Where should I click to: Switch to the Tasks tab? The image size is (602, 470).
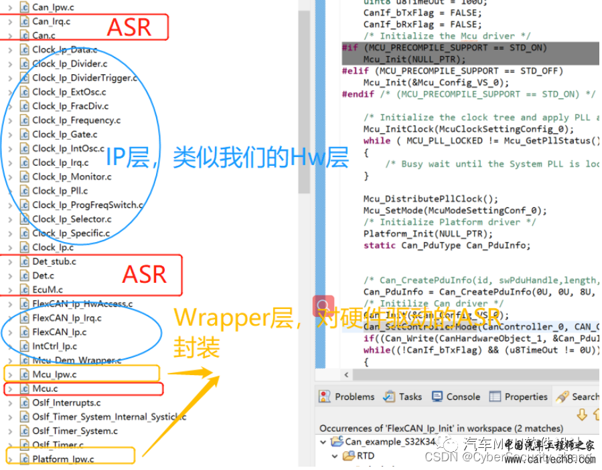[x=402, y=396]
